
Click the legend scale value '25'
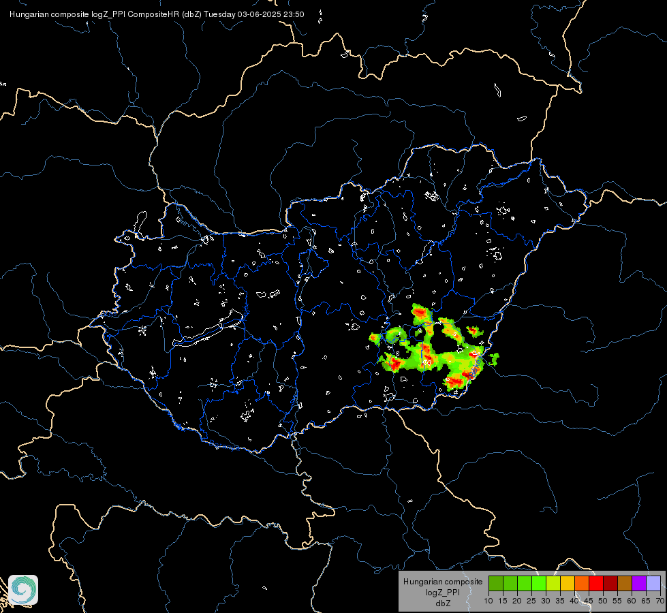531,601
